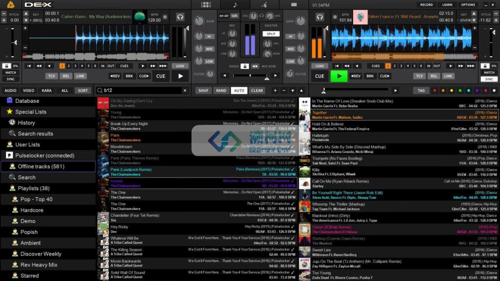
Task: Toggle the master SPLIT button
Action: [x=271, y=34]
